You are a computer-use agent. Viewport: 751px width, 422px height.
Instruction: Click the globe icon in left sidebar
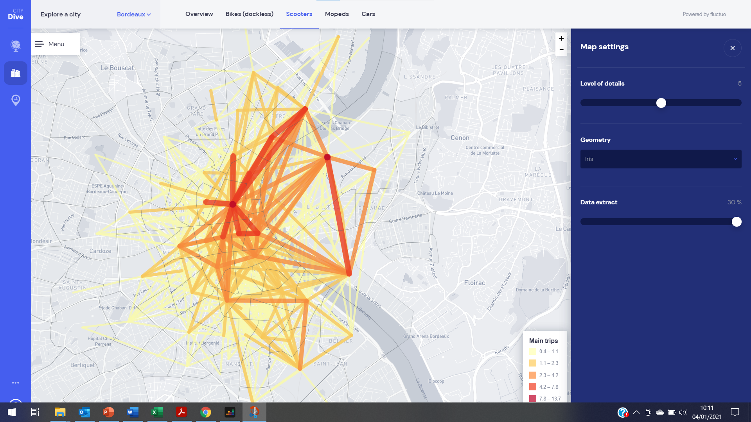pyautogui.click(x=16, y=46)
